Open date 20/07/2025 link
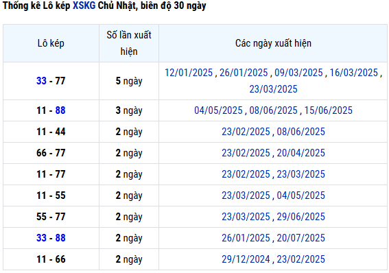The image size is (389, 273). (x=300, y=238)
